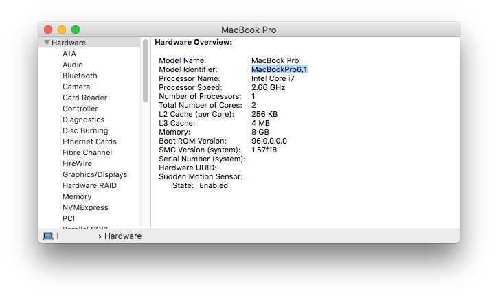Collapse the Hardware disclosure triangle
This screenshot has width=498, height=298.
click(x=47, y=42)
